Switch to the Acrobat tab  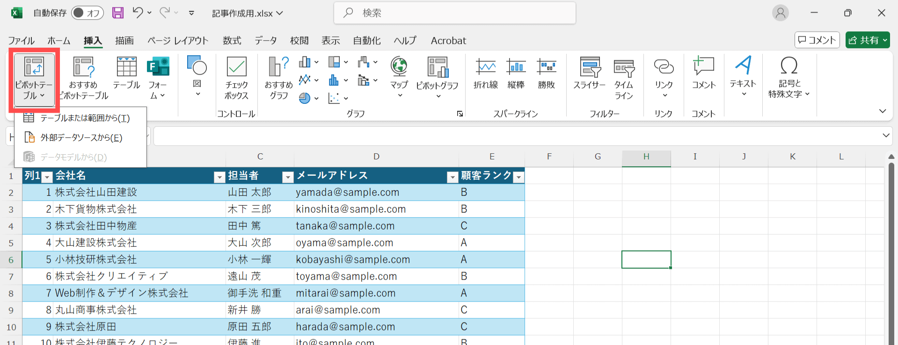(448, 41)
